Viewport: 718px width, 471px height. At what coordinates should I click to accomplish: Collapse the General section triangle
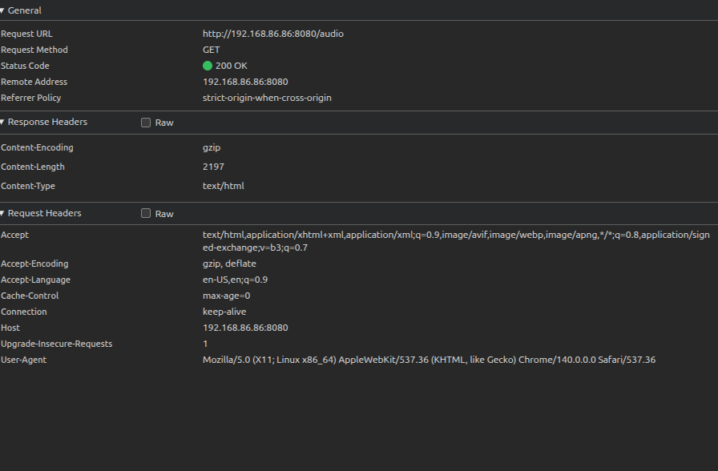click(3, 10)
